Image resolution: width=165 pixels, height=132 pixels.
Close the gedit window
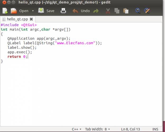pyautogui.click(x=4, y=2)
